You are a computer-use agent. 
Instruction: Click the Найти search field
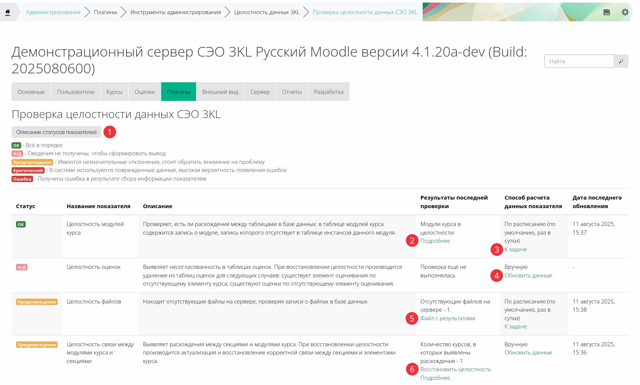point(579,61)
